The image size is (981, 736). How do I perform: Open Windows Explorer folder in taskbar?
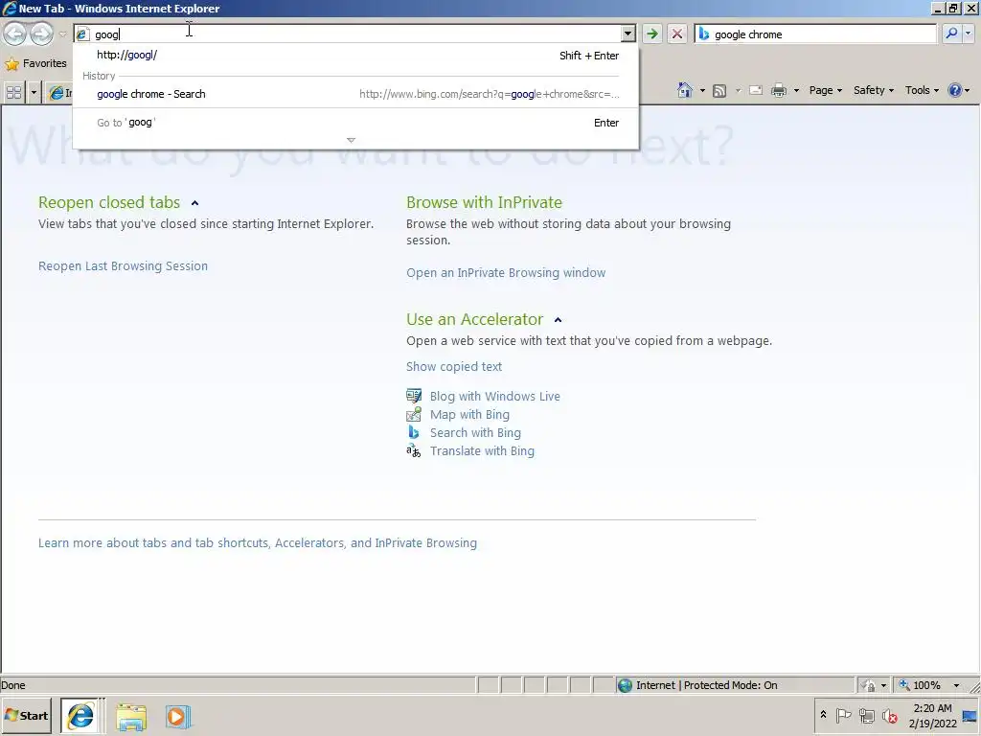tap(130, 716)
